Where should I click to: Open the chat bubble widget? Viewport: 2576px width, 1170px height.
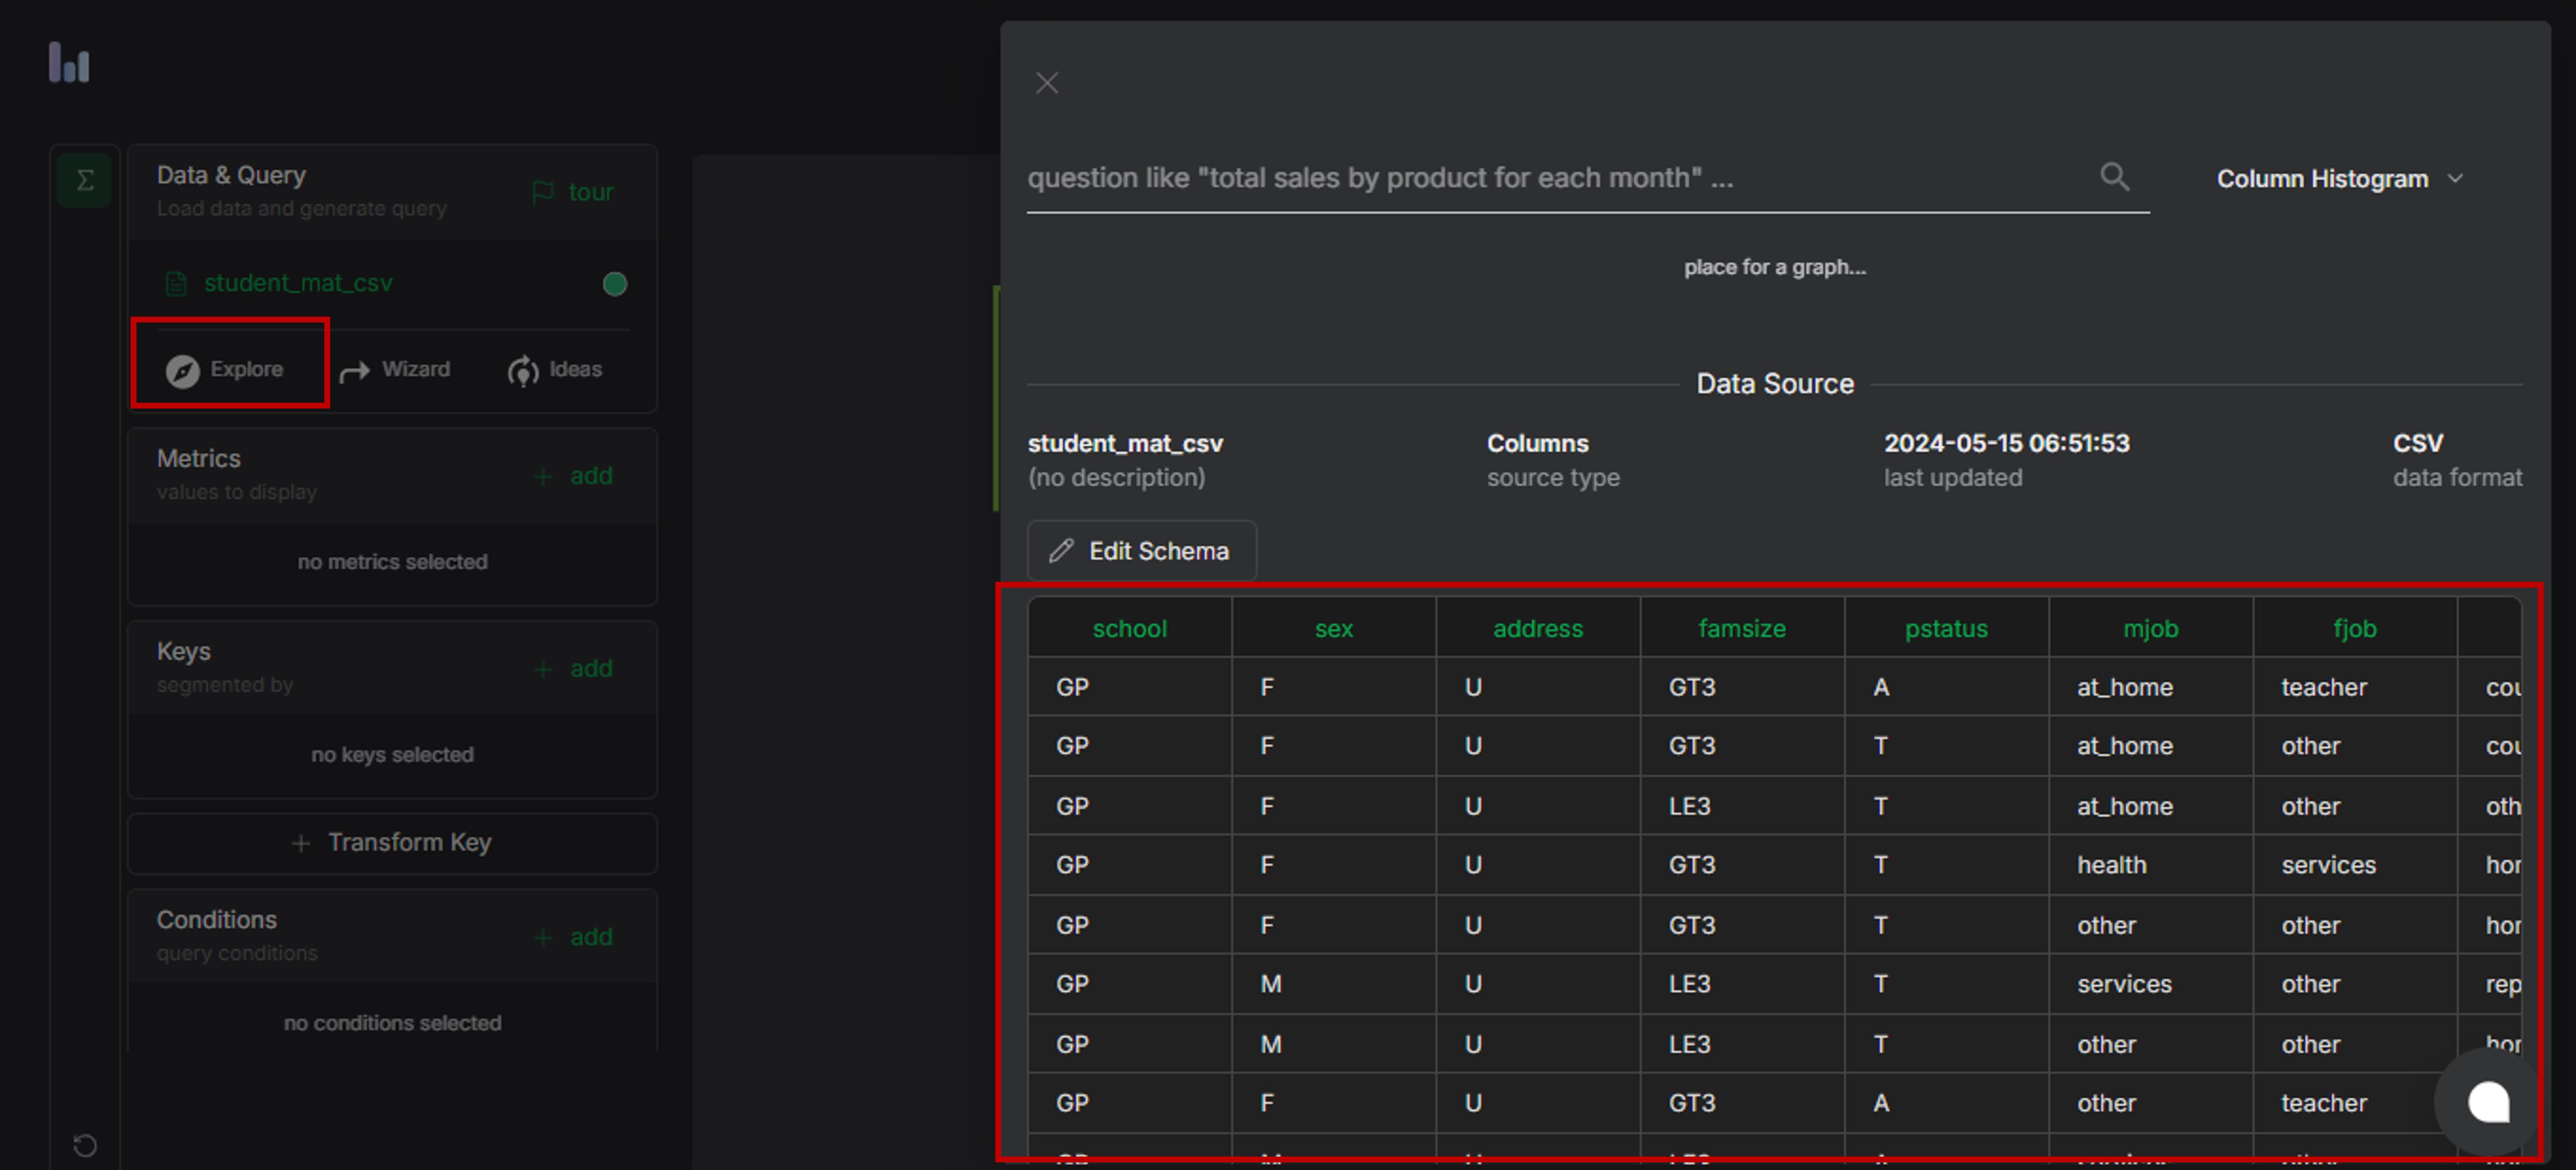click(2488, 1103)
